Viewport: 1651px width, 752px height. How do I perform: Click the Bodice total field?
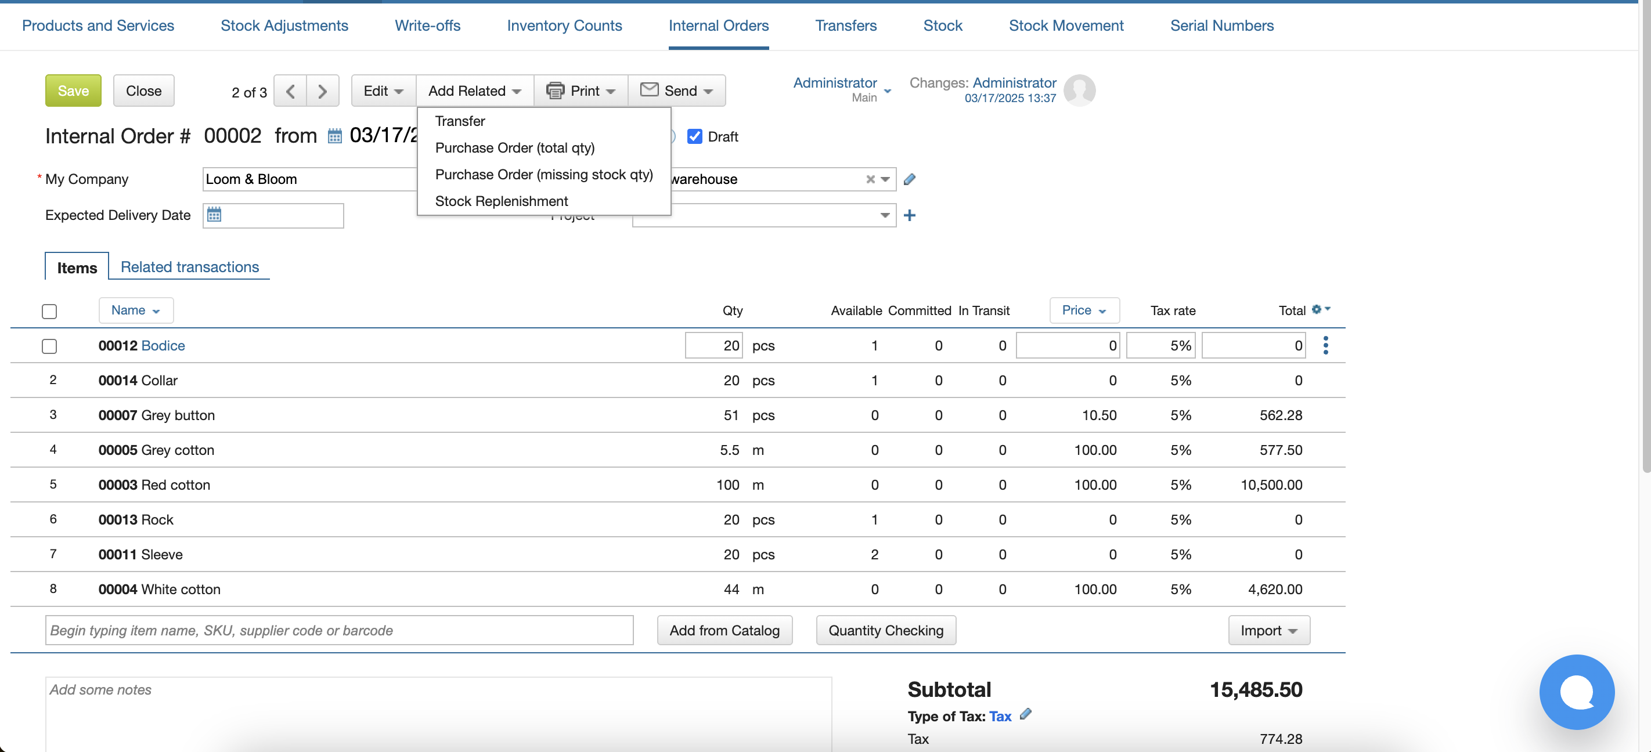pyautogui.click(x=1253, y=346)
